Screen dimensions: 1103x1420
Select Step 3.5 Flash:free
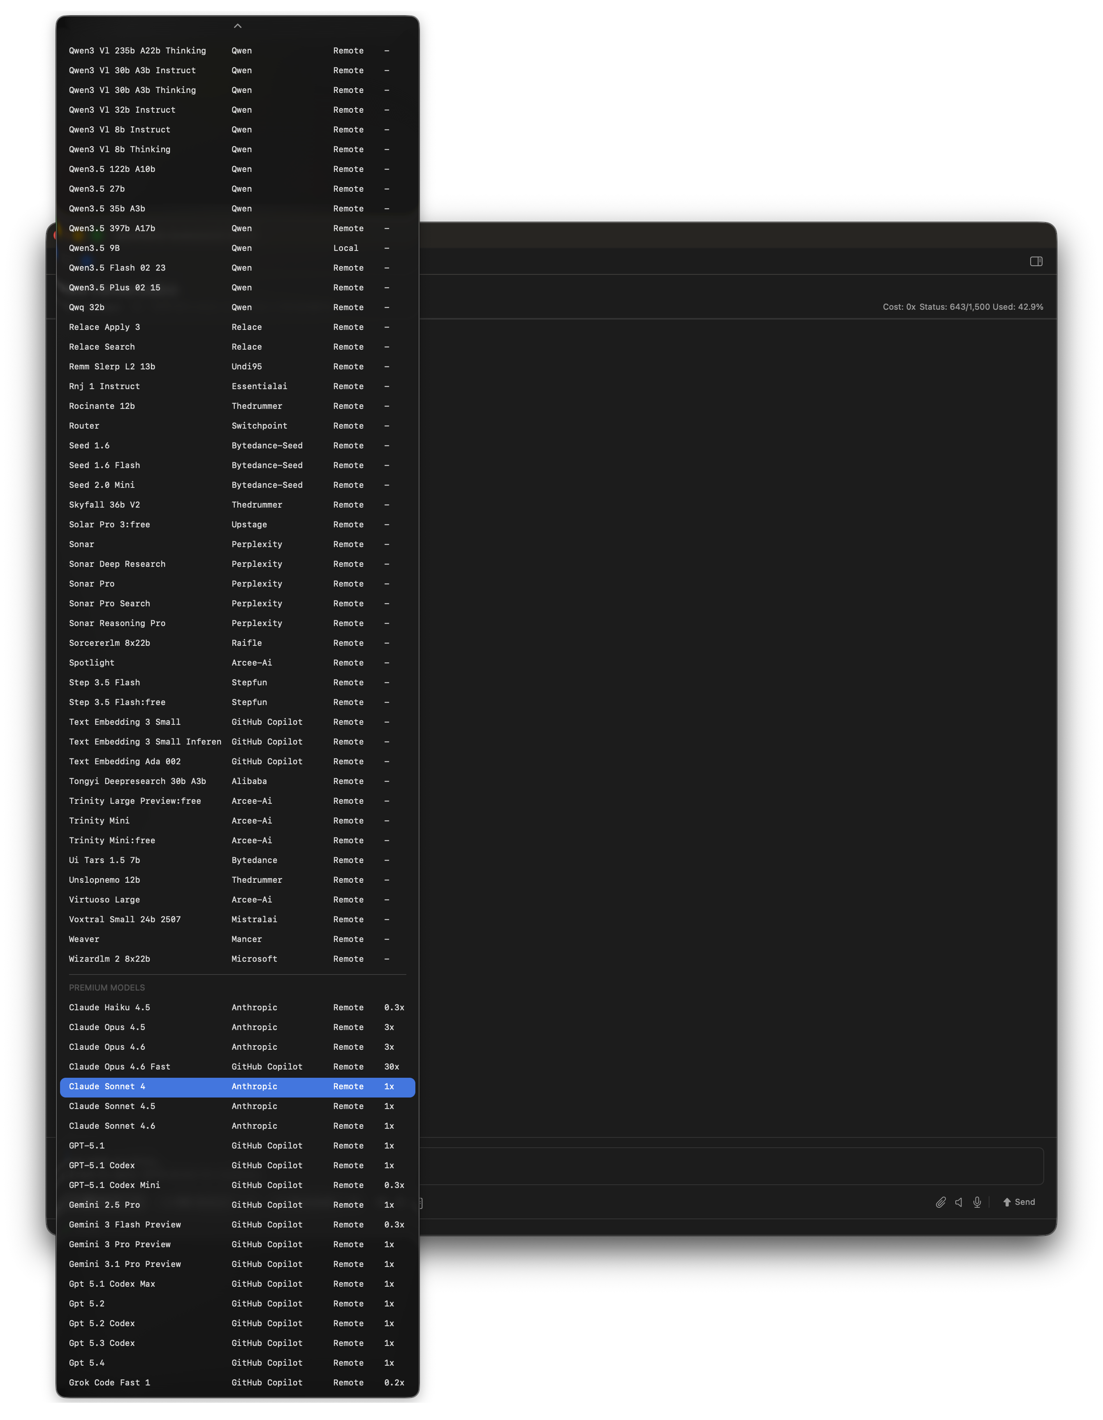click(237, 702)
